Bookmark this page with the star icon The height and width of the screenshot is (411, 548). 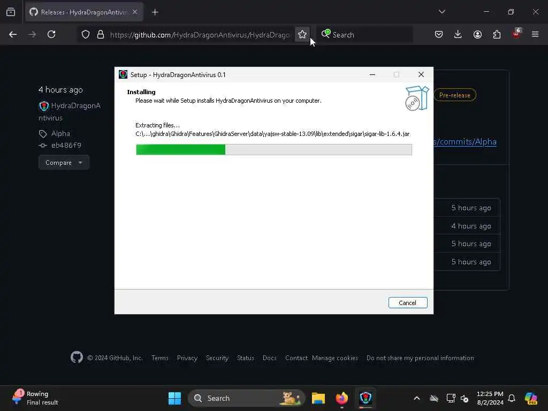pyautogui.click(x=302, y=34)
